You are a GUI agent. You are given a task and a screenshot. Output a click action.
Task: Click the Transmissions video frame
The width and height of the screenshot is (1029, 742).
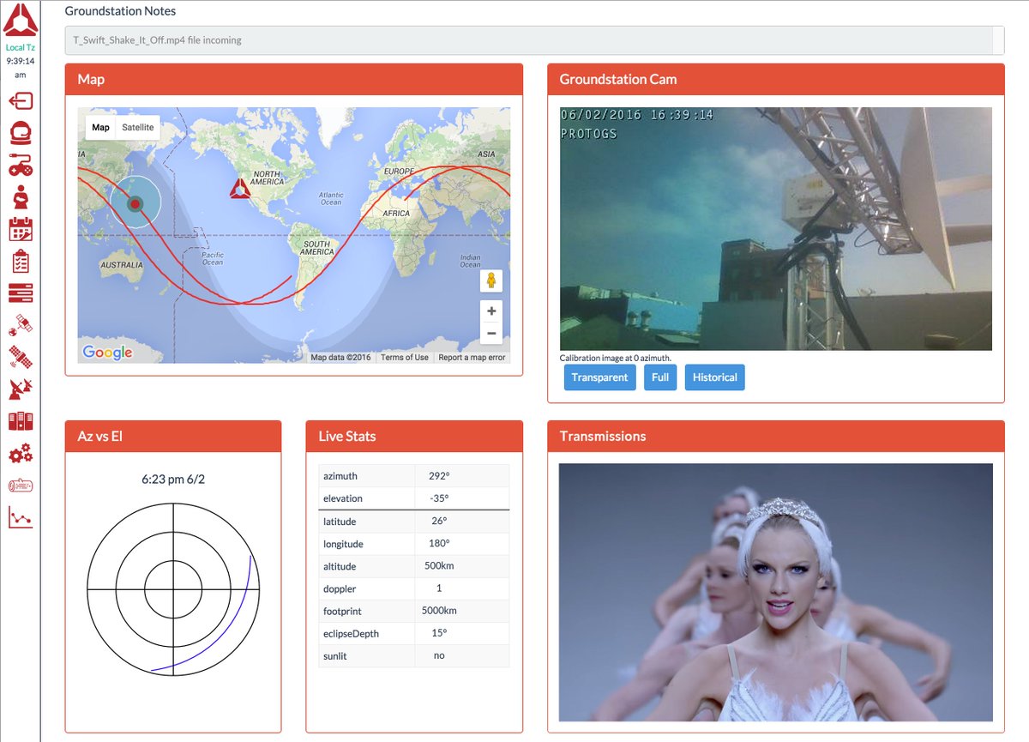click(x=776, y=592)
